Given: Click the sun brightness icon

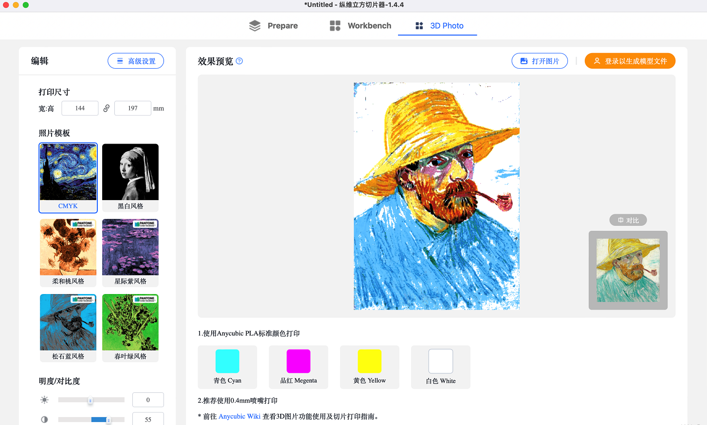Looking at the screenshot, I should 44,400.
